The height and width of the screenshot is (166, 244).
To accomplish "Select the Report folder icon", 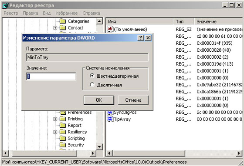I will pos(63,125).
